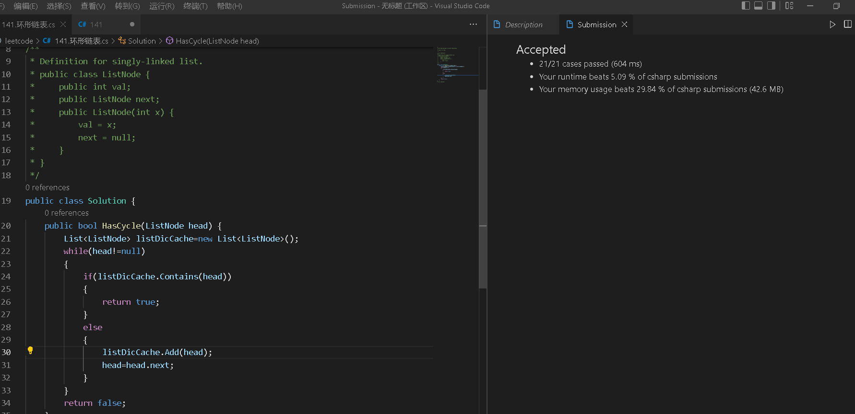Click the vertical editor scrollbar thumb
Image resolution: width=855 pixels, height=414 pixels.
click(x=483, y=189)
